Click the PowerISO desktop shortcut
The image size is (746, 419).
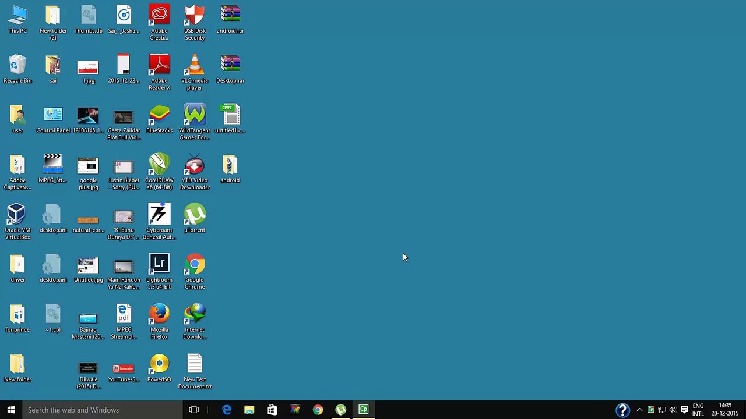[x=159, y=368]
